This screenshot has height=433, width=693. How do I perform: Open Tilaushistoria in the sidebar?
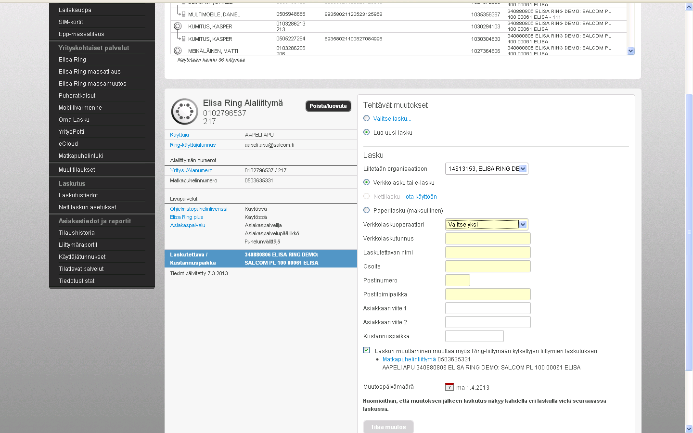(x=77, y=233)
